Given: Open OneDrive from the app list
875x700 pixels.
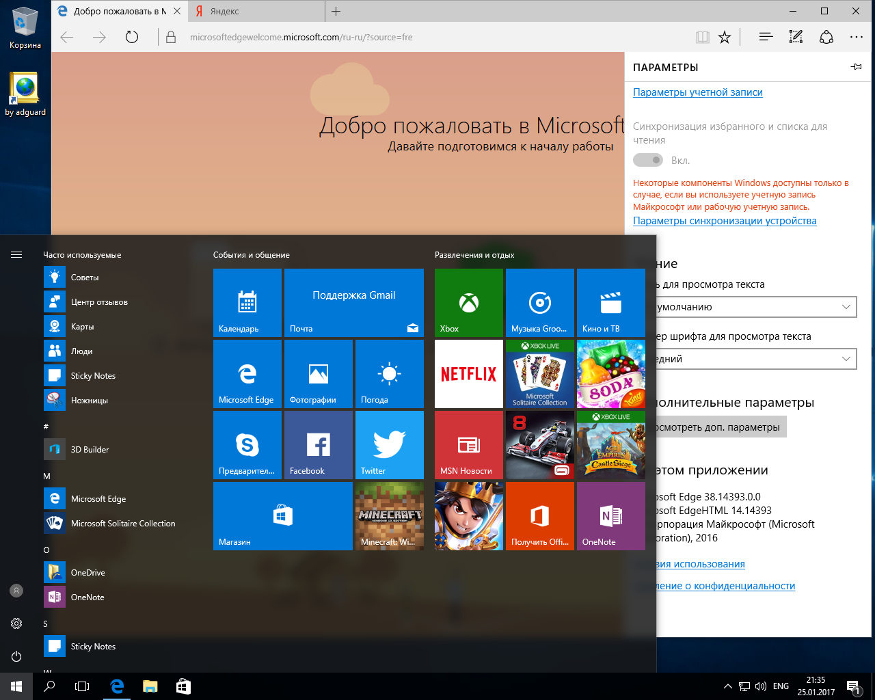Looking at the screenshot, I should pos(116,573).
